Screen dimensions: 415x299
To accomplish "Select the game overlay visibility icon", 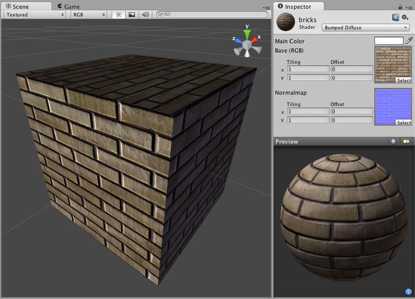I will [132, 15].
